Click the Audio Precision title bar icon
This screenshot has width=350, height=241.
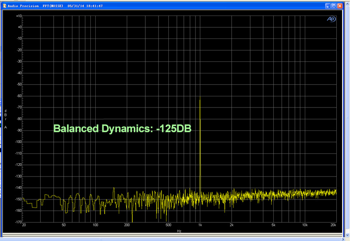(4, 6)
